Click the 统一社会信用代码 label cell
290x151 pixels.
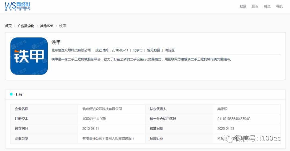tap(179, 119)
